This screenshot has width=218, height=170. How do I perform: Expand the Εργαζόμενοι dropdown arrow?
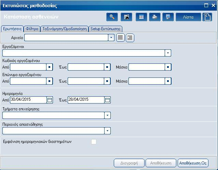168,53
